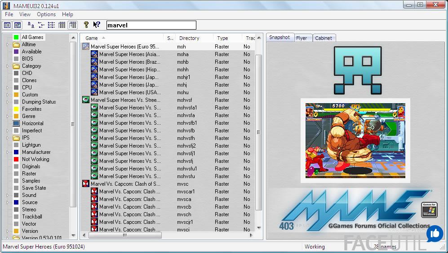Click the All Games green icon

16,37
